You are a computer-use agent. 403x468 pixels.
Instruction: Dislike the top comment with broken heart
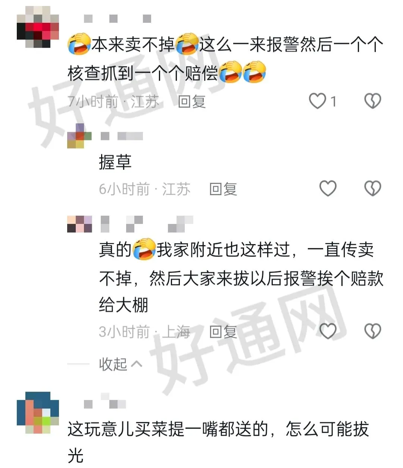tap(372, 101)
